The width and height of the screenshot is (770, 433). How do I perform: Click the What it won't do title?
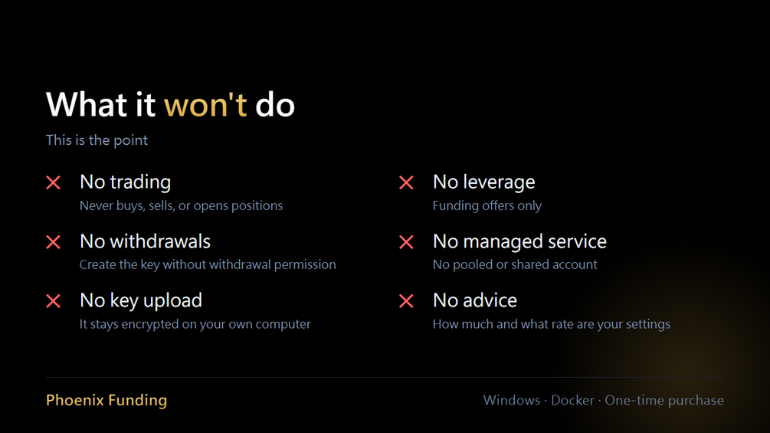tap(170, 104)
